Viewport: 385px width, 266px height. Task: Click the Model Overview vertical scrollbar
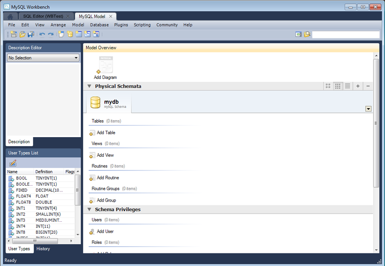point(376,123)
